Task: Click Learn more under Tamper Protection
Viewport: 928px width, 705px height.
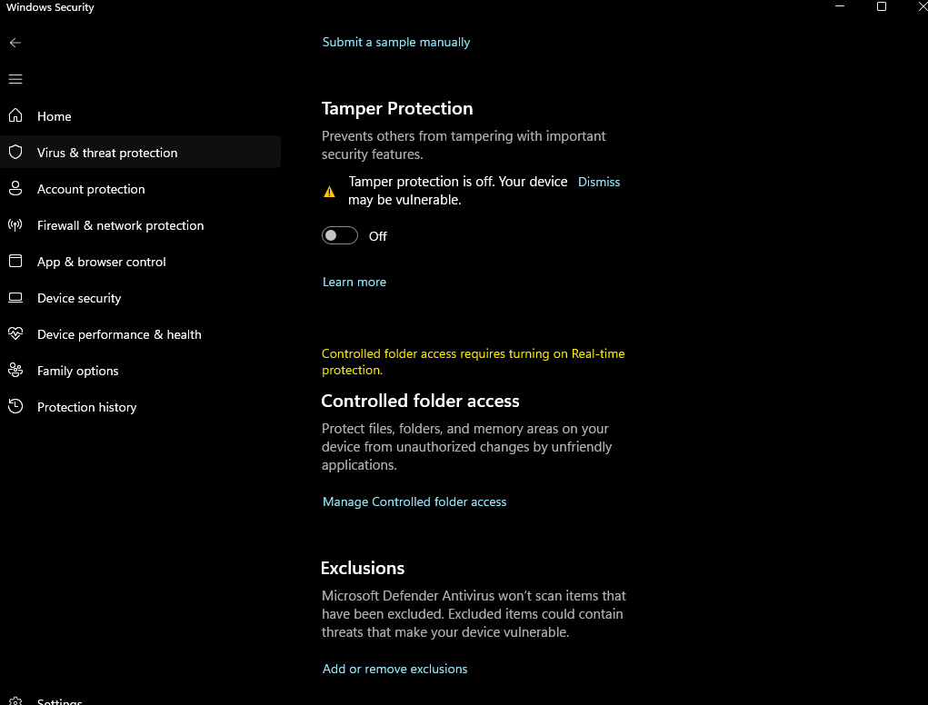Action: pyautogui.click(x=354, y=282)
